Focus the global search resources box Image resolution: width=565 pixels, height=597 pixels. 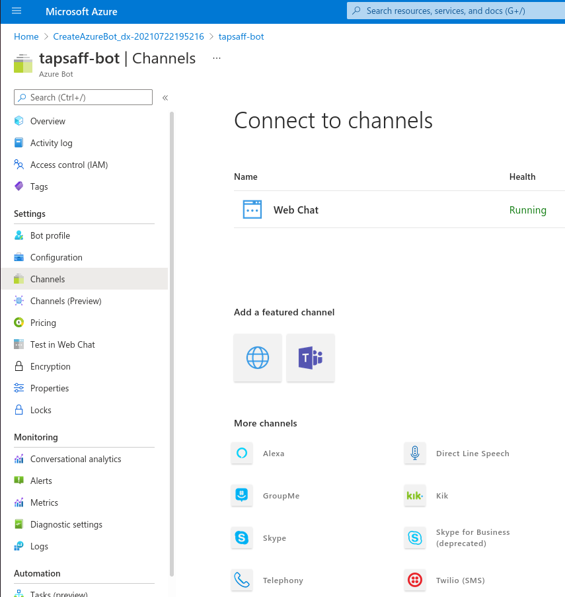click(456, 11)
